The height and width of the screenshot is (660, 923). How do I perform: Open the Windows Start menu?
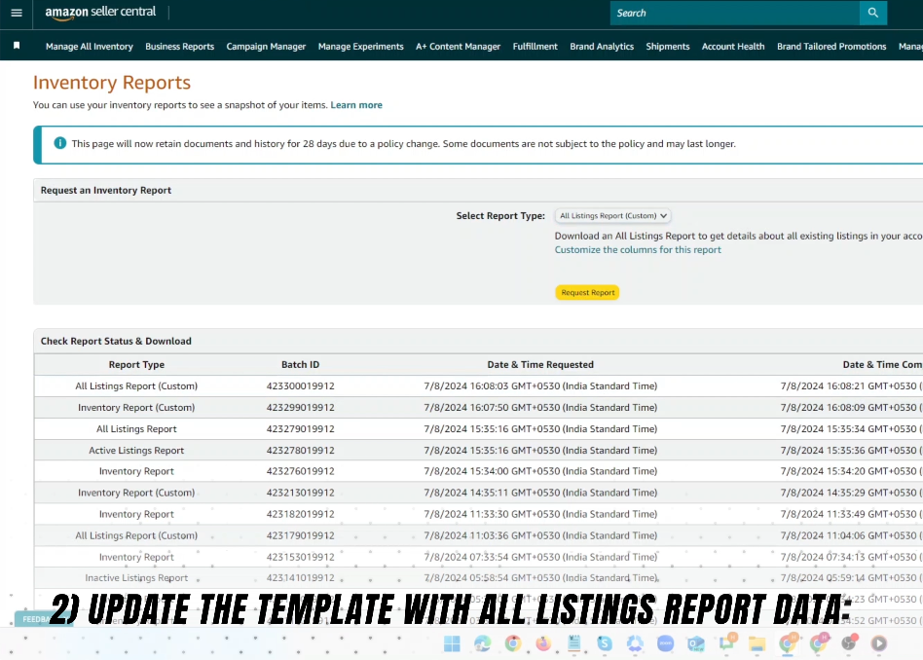[452, 643]
